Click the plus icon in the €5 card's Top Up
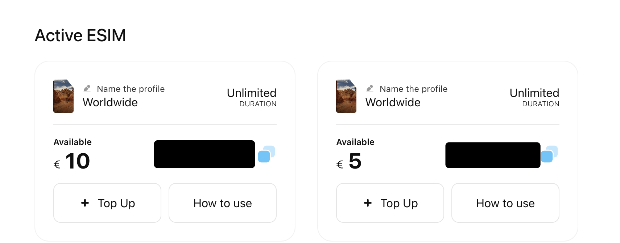 tap(368, 203)
